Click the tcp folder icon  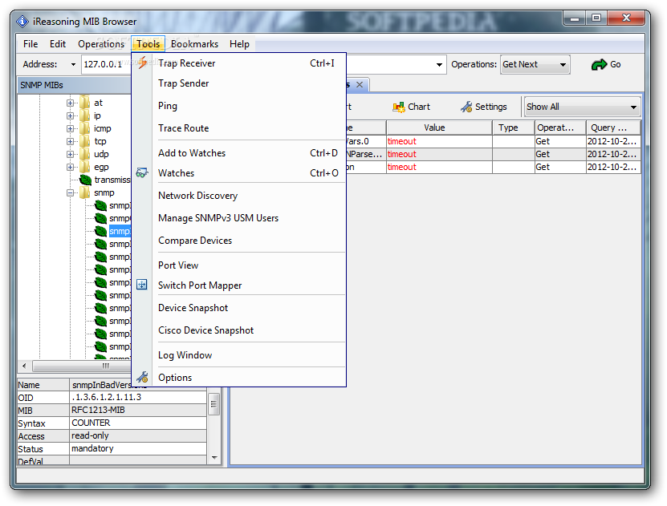pyautogui.click(x=84, y=141)
